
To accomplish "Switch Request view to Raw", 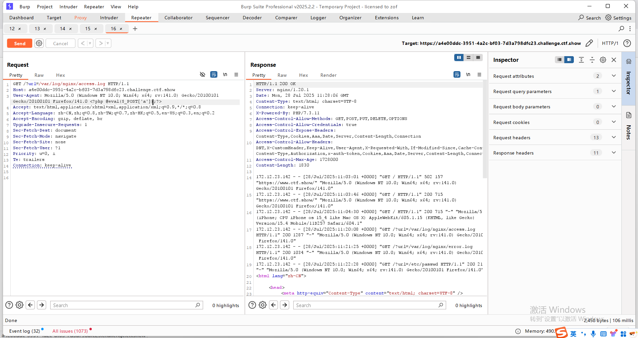I will pyautogui.click(x=39, y=75).
